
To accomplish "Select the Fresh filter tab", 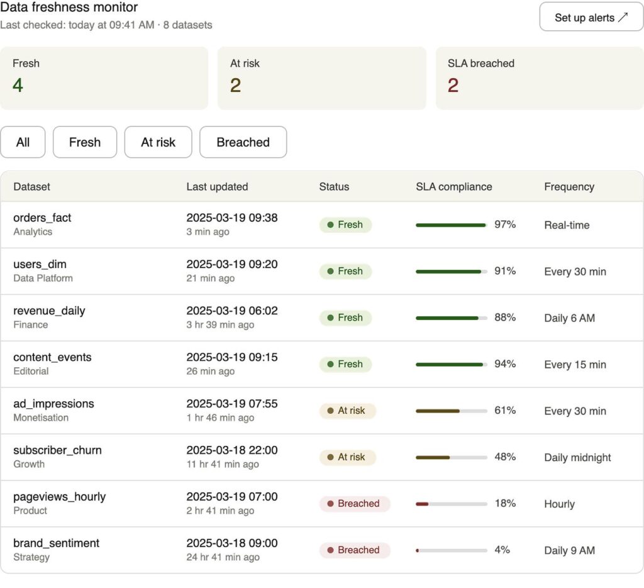I will coord(85,142).
